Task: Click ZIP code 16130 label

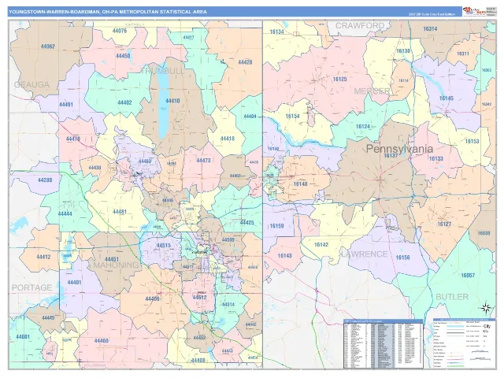Action: pos(402,51)
